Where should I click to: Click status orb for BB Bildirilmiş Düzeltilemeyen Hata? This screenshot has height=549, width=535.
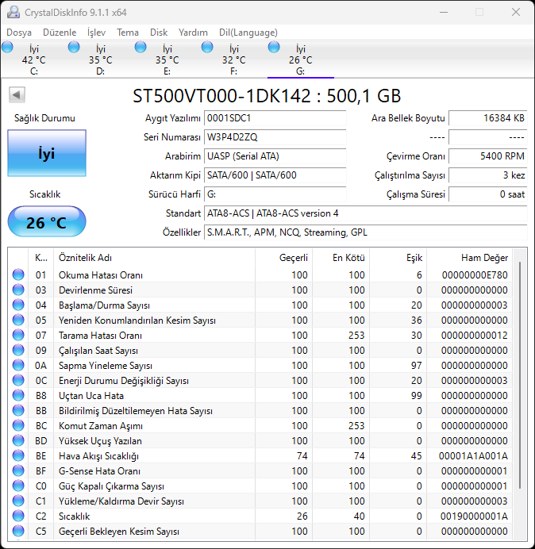[18, 410]
